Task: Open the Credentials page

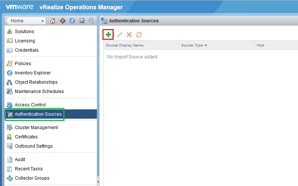Action: (26, 50)
